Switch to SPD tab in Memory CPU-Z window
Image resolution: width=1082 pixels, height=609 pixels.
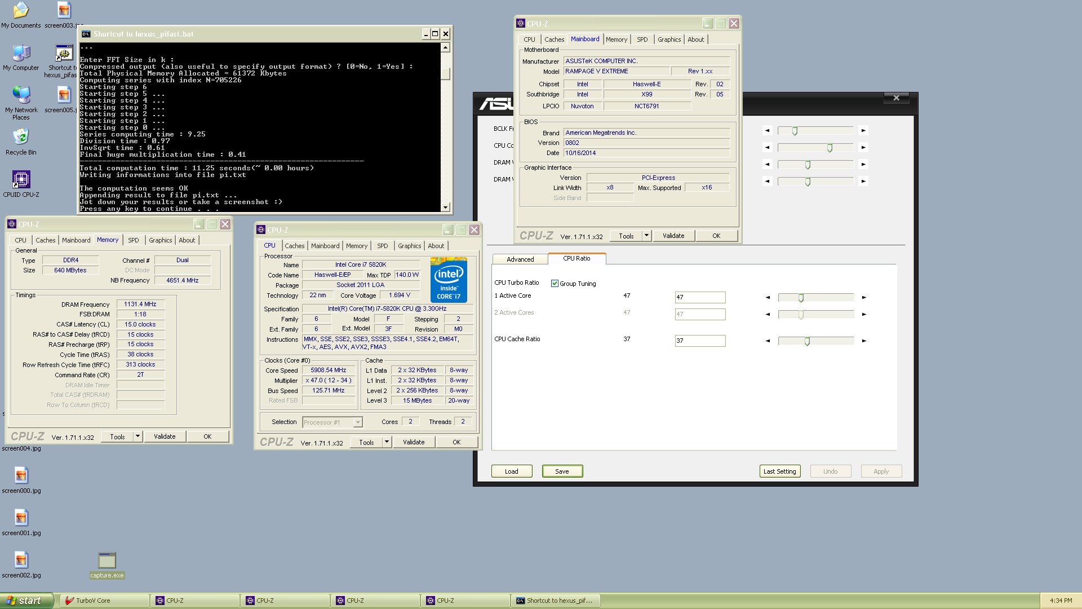pos(133,240)
